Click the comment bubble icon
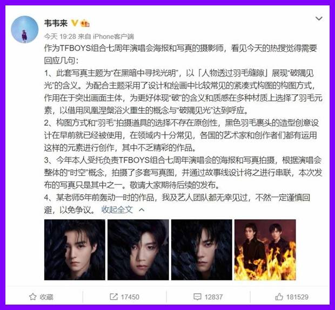Screen dimensions: 335x310 pos(197,297)
